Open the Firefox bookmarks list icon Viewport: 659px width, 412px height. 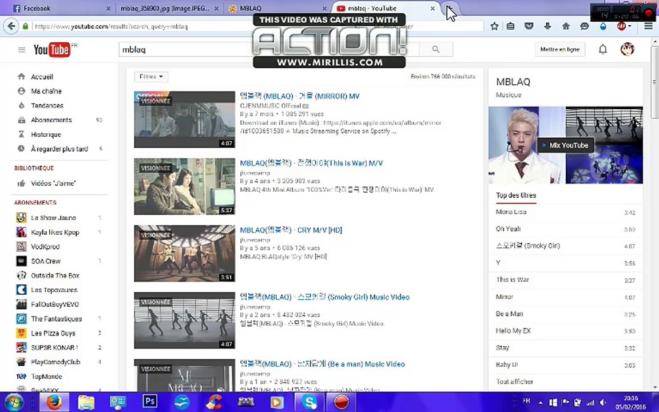point(510,26)
